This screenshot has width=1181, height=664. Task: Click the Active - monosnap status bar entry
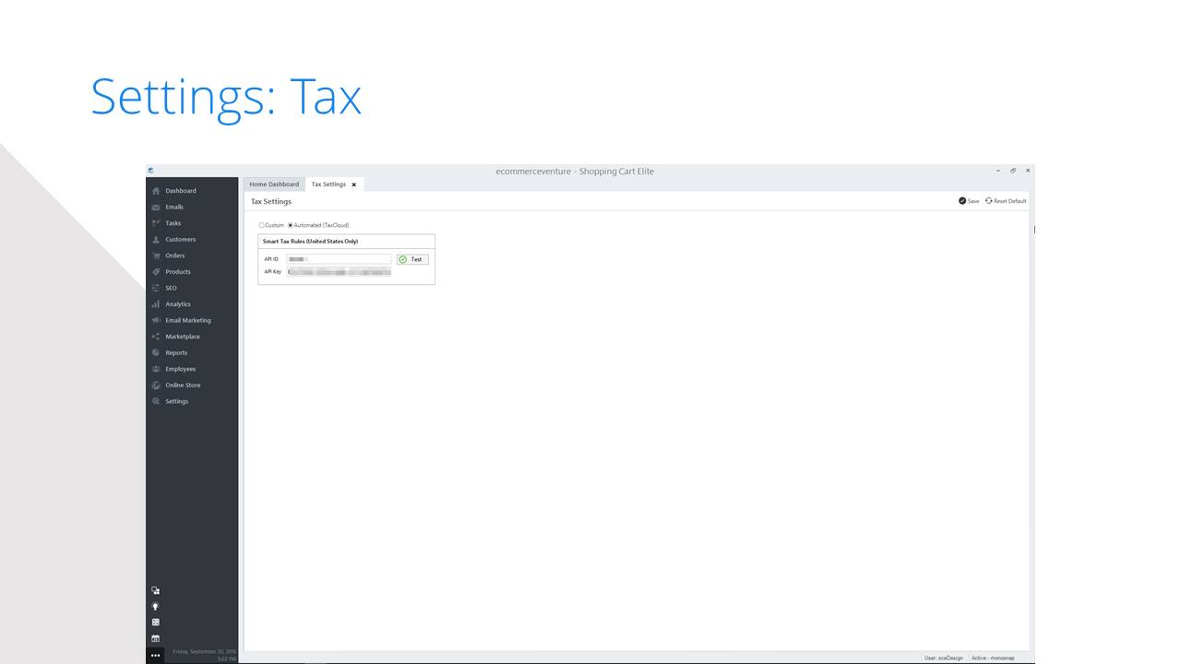[x=993, y=658]
